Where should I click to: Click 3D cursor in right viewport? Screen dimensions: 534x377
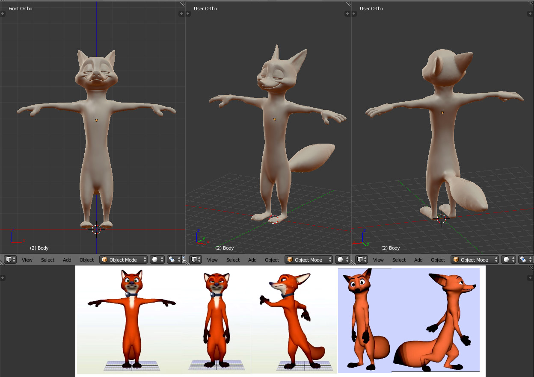[x=442, y=218]
